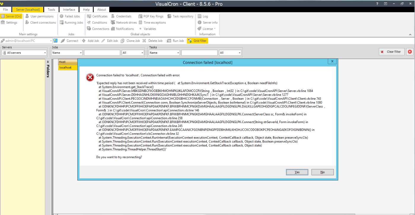Click the VisualCron app logo icon
Viewport: 415px width, 215px height.
pyautogui.click(x=2, y=4)
